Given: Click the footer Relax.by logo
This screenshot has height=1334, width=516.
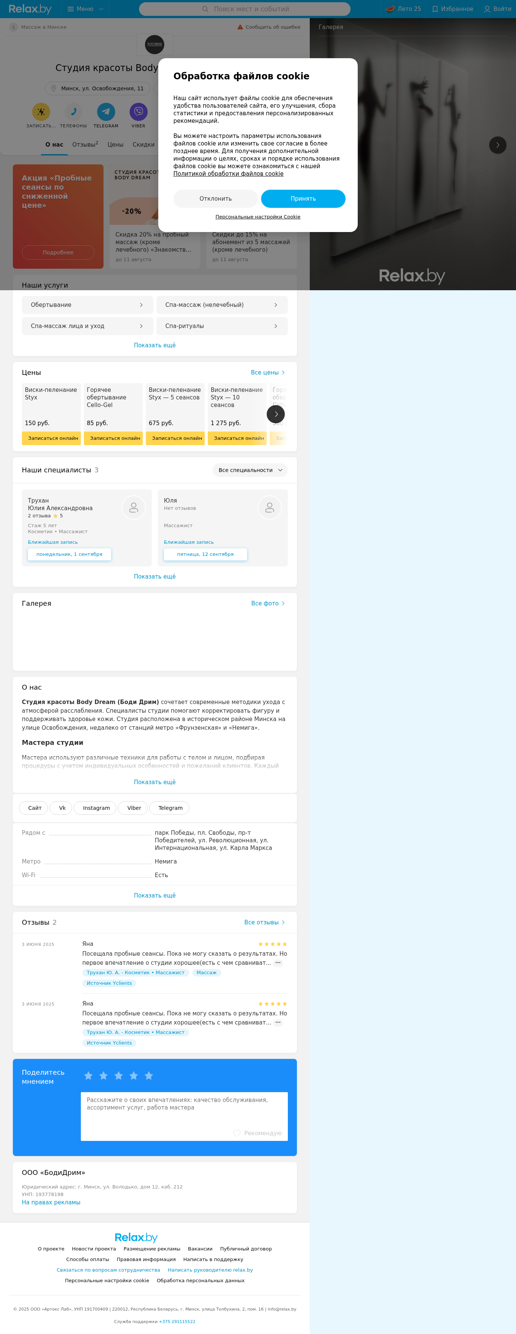Looking at the screenshot, I should pos(136,1237).
